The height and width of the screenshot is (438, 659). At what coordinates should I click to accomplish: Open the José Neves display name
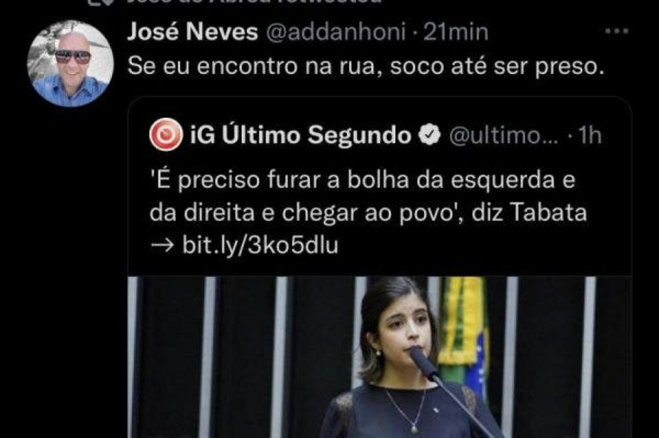click(x=193, y=32)
